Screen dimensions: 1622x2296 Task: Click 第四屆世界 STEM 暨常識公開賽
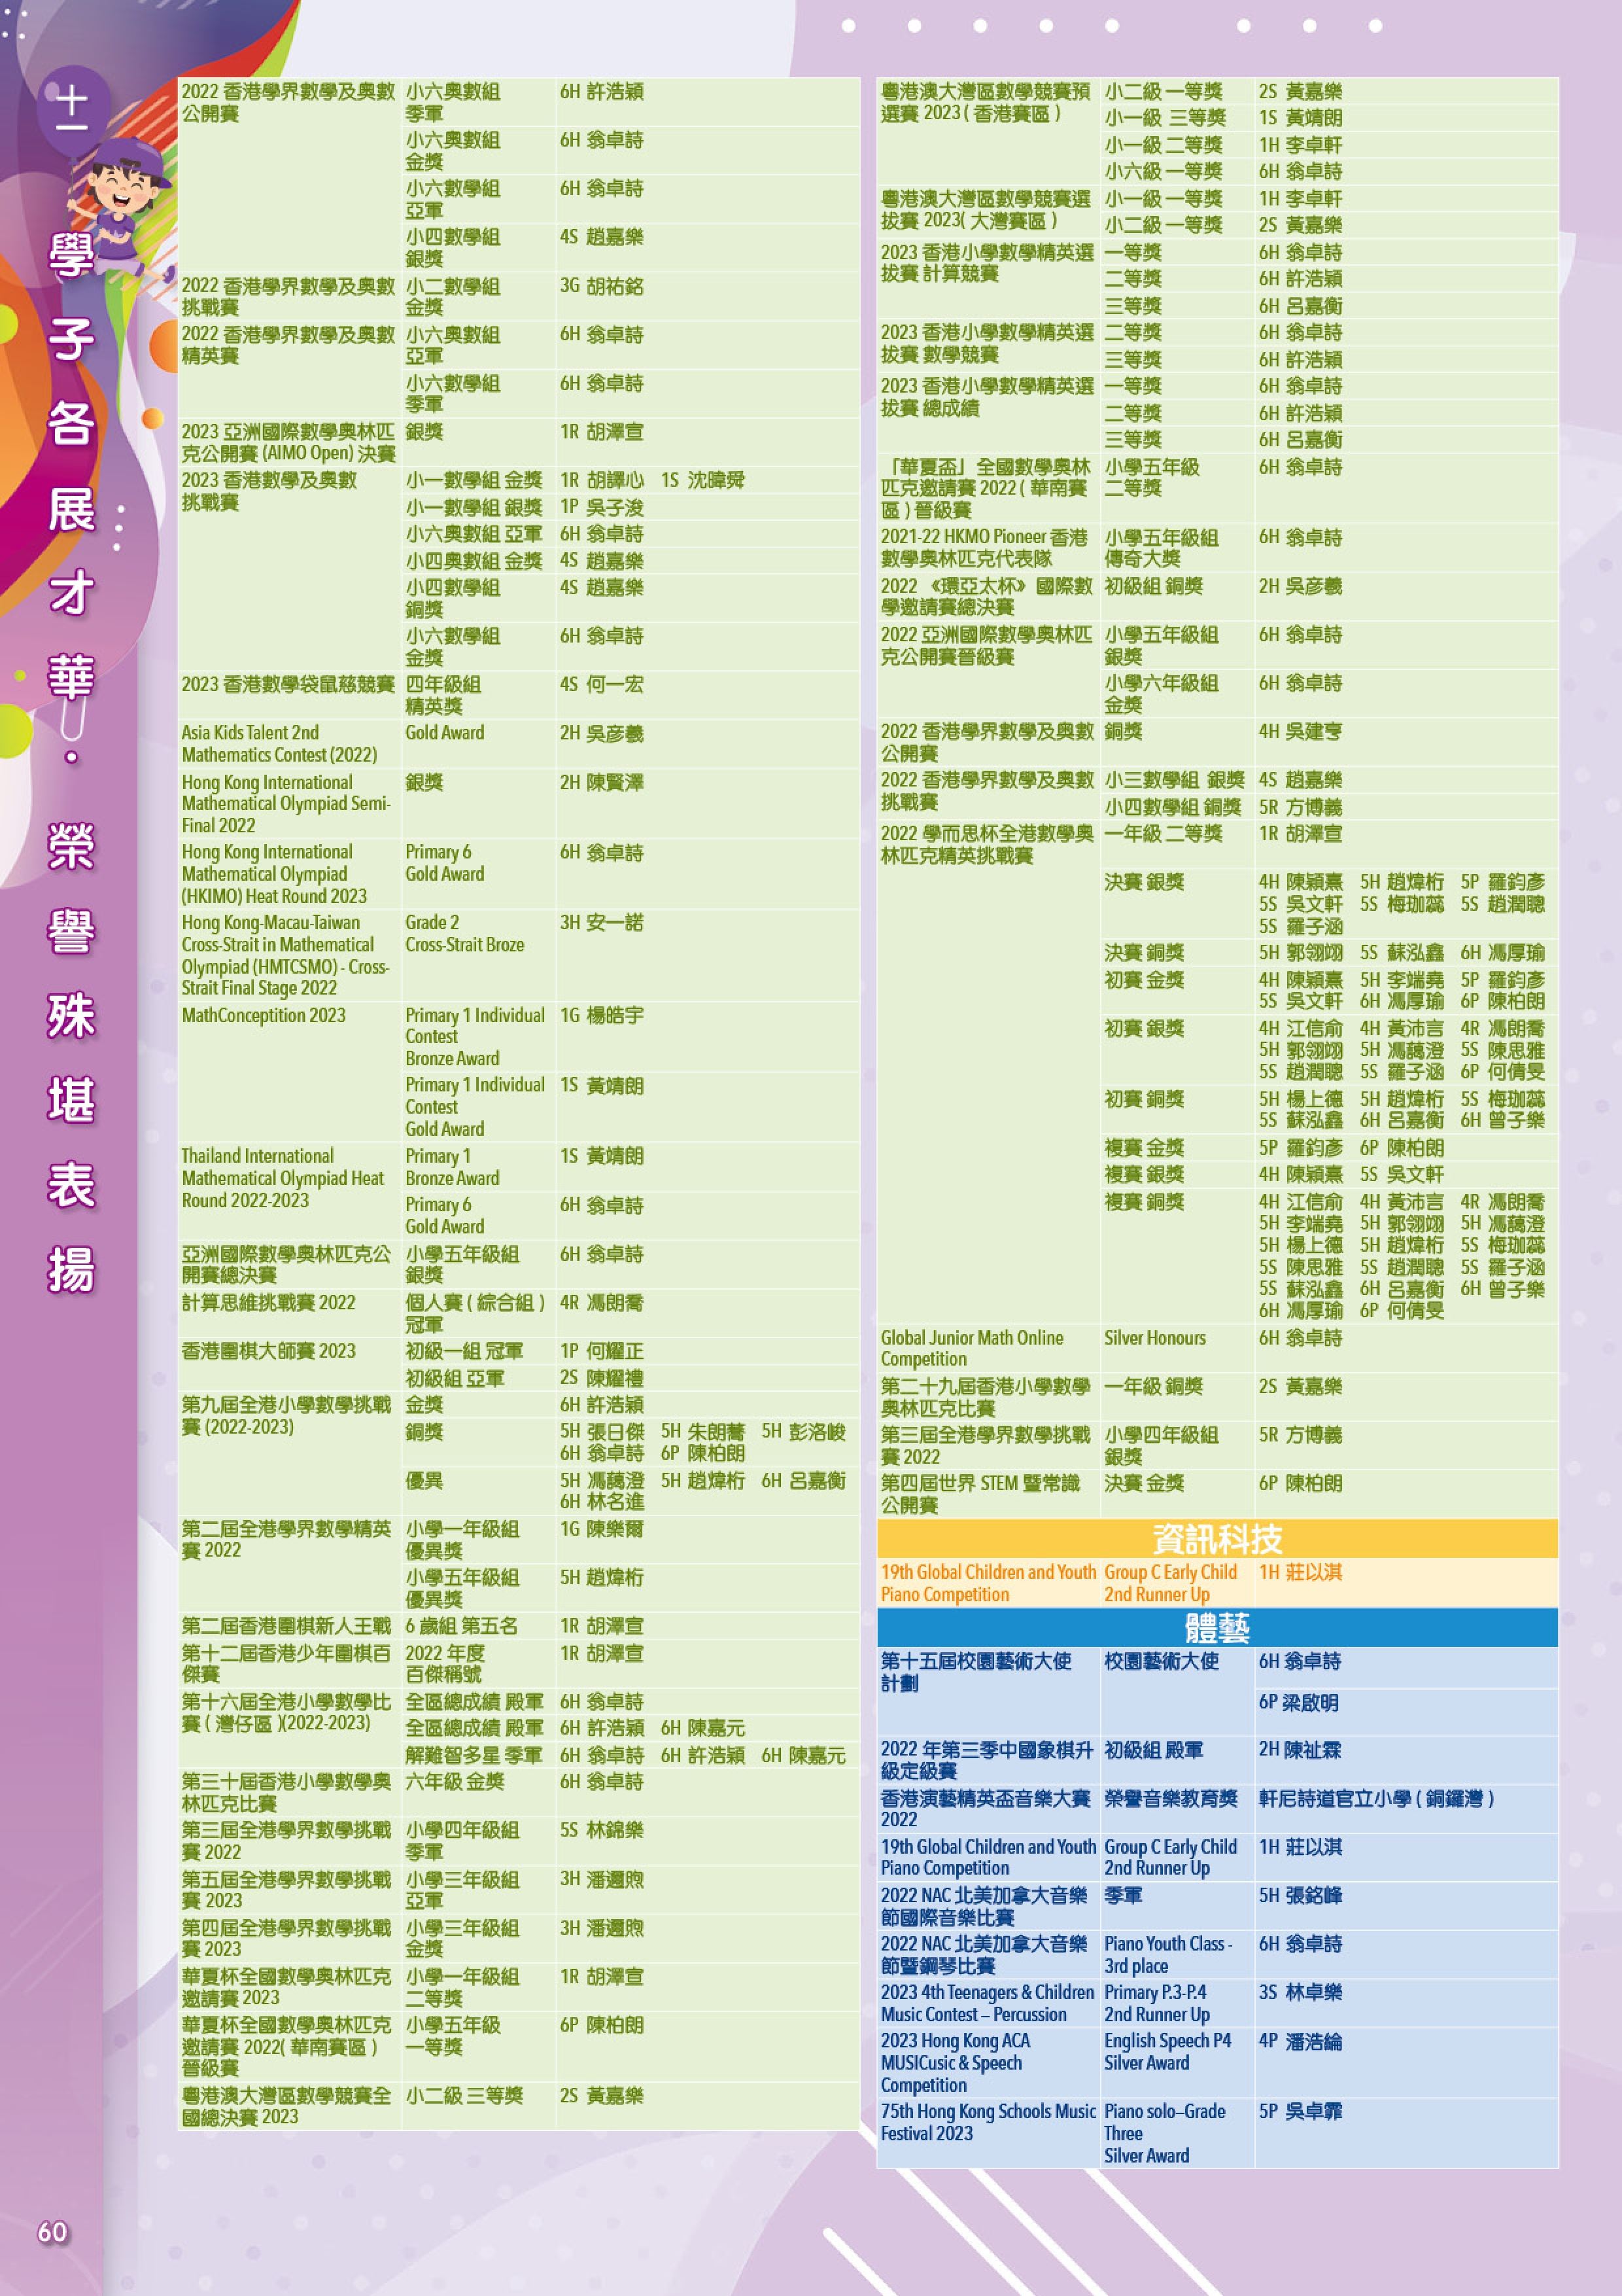pyautogui.click(x=979, y=1494)
